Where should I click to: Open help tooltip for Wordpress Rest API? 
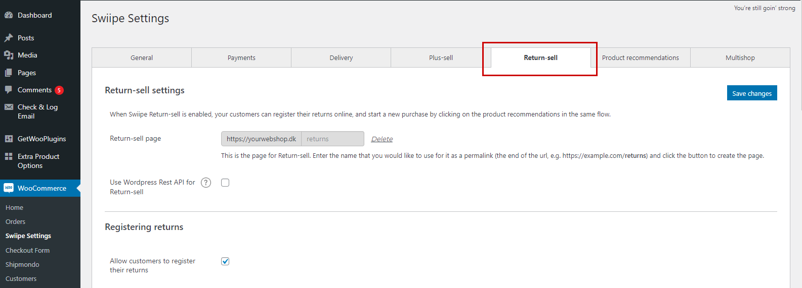click(206, 183)
